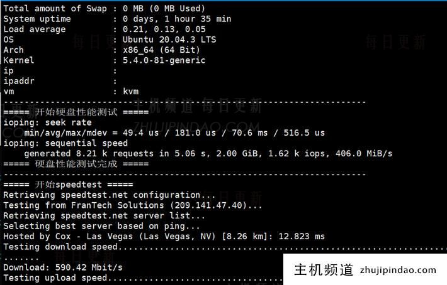Click the ioping seek rate line
Image resolution: width=447 pixels, height=285 pixels.
pyautogui.click(x=47, y=122)
